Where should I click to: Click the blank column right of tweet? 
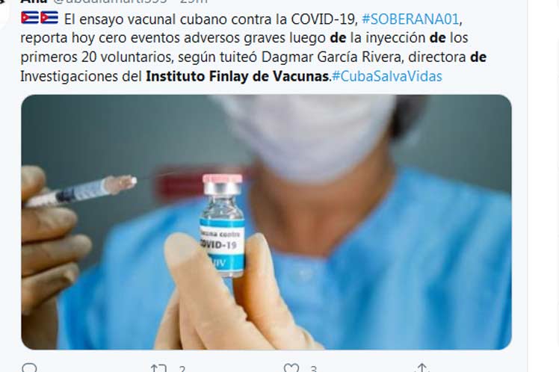coord(543,186)
